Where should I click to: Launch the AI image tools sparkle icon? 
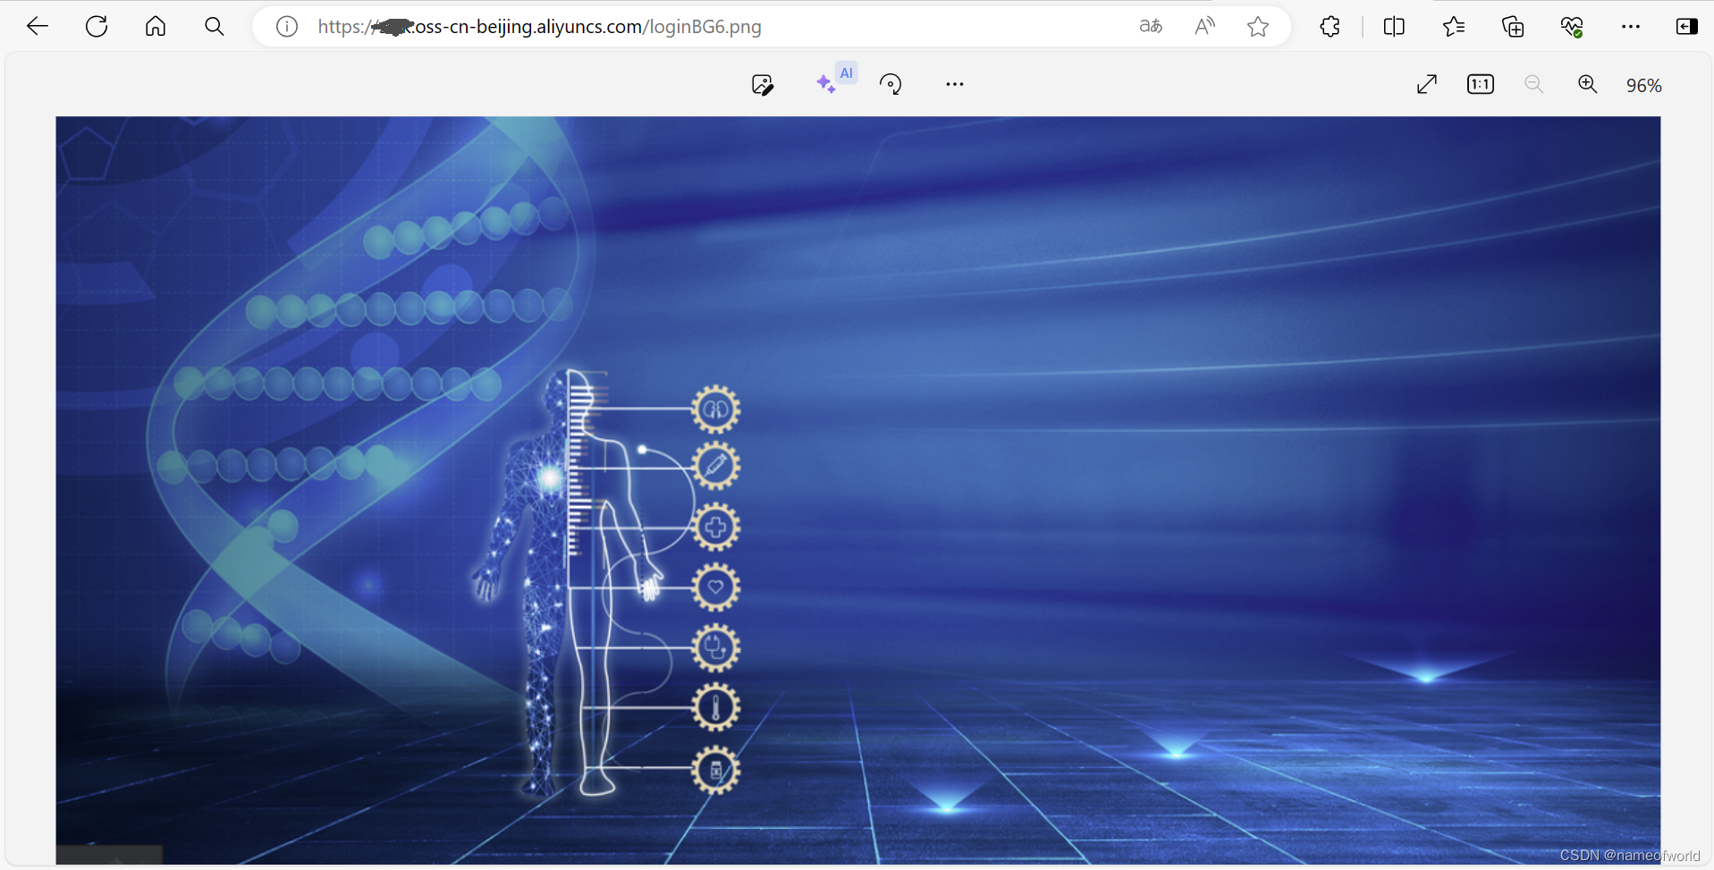[826, 83]
